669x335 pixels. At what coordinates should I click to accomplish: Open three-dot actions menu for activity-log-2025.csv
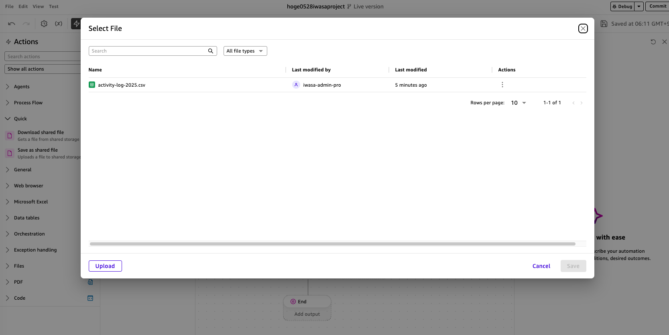click(502, 85)
